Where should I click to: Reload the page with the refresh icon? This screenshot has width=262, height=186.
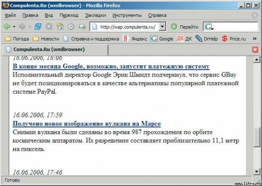pos(38,27)
